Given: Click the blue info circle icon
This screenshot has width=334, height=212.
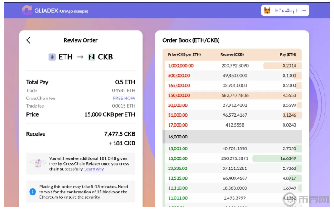Looking at the screenshot, I should coord(33,192).
